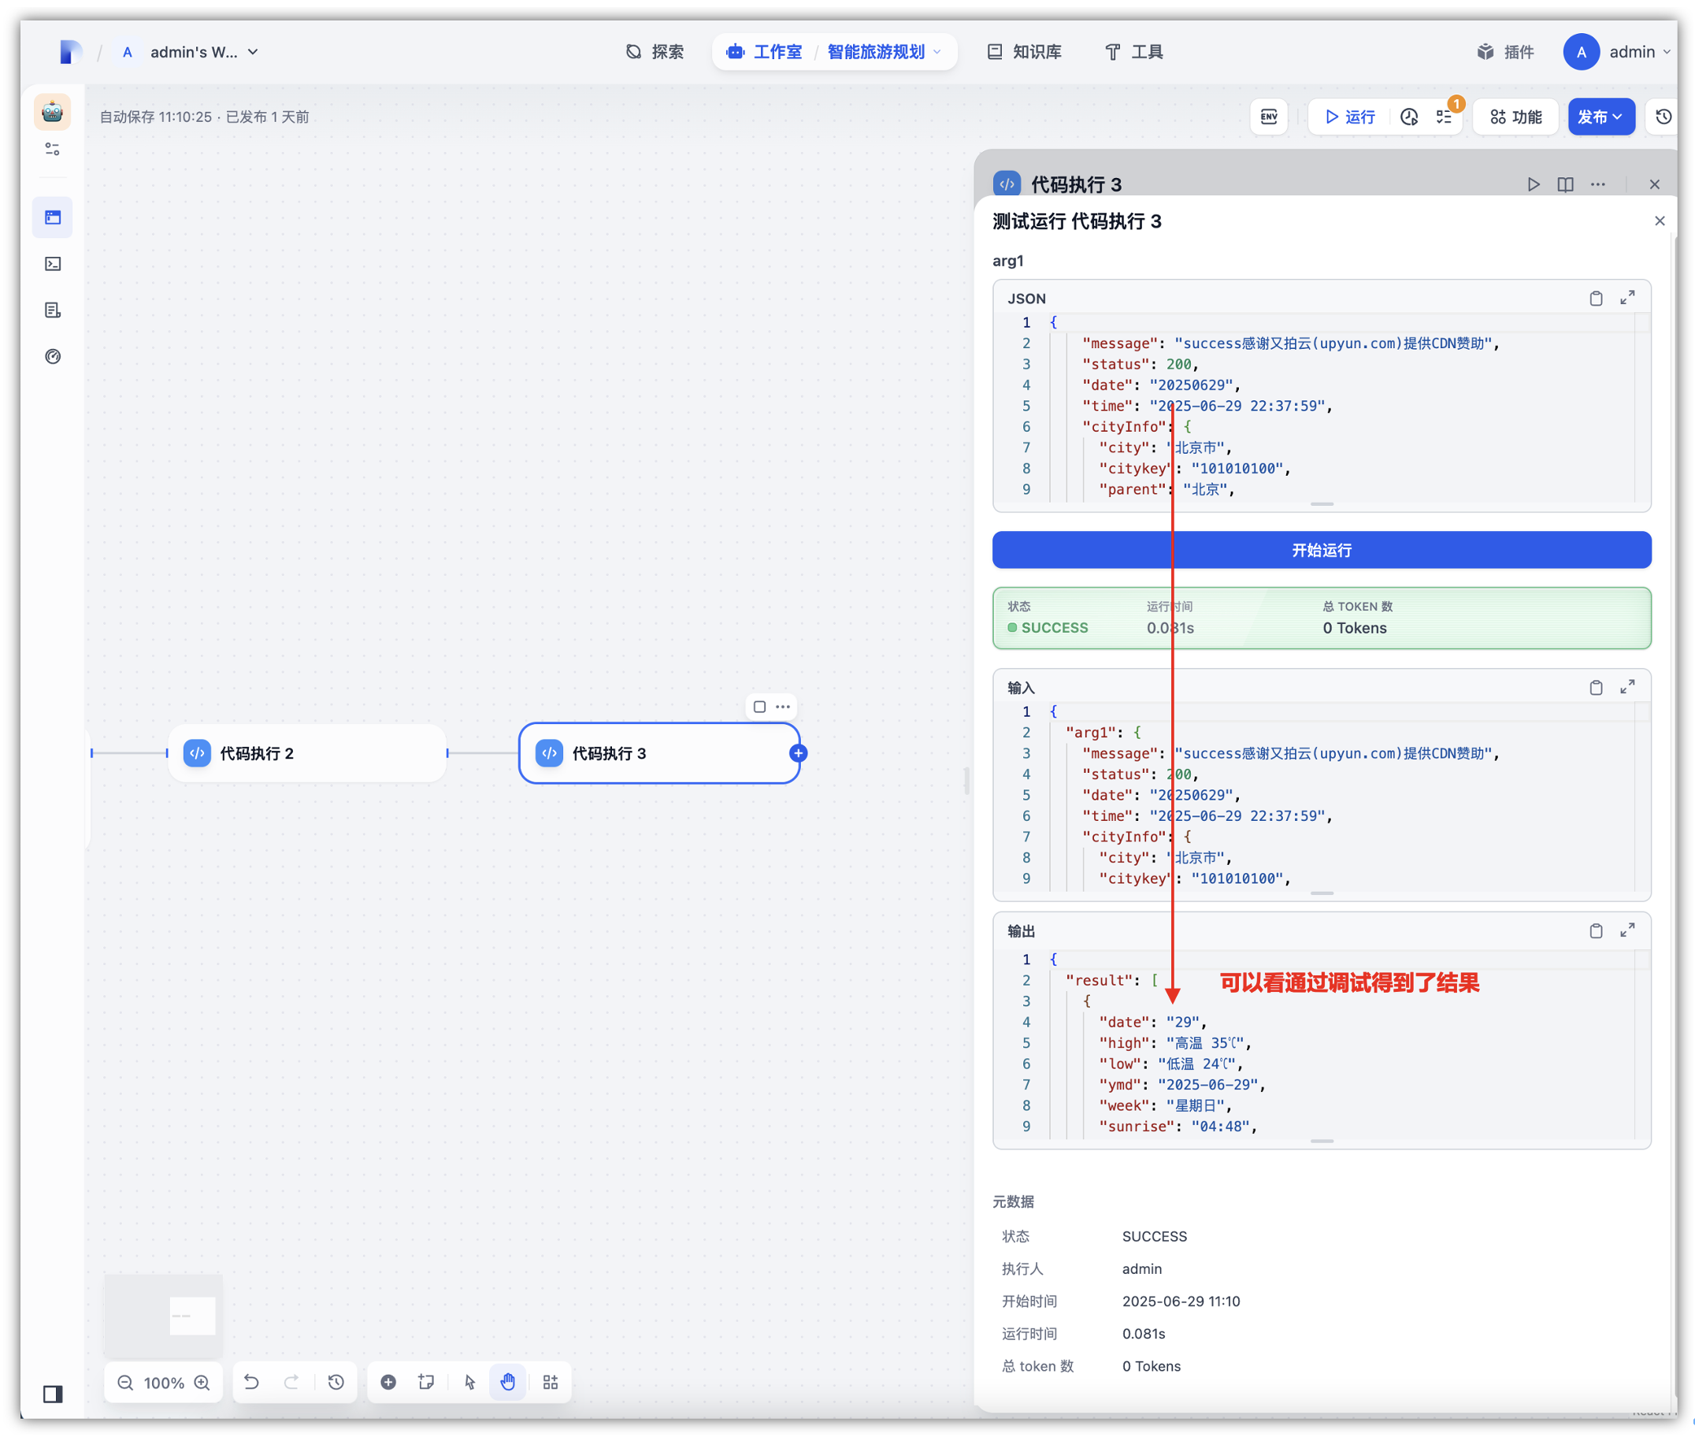Open the logs icon in the left sidebar

pyautogui.click(x=53, y=310)
